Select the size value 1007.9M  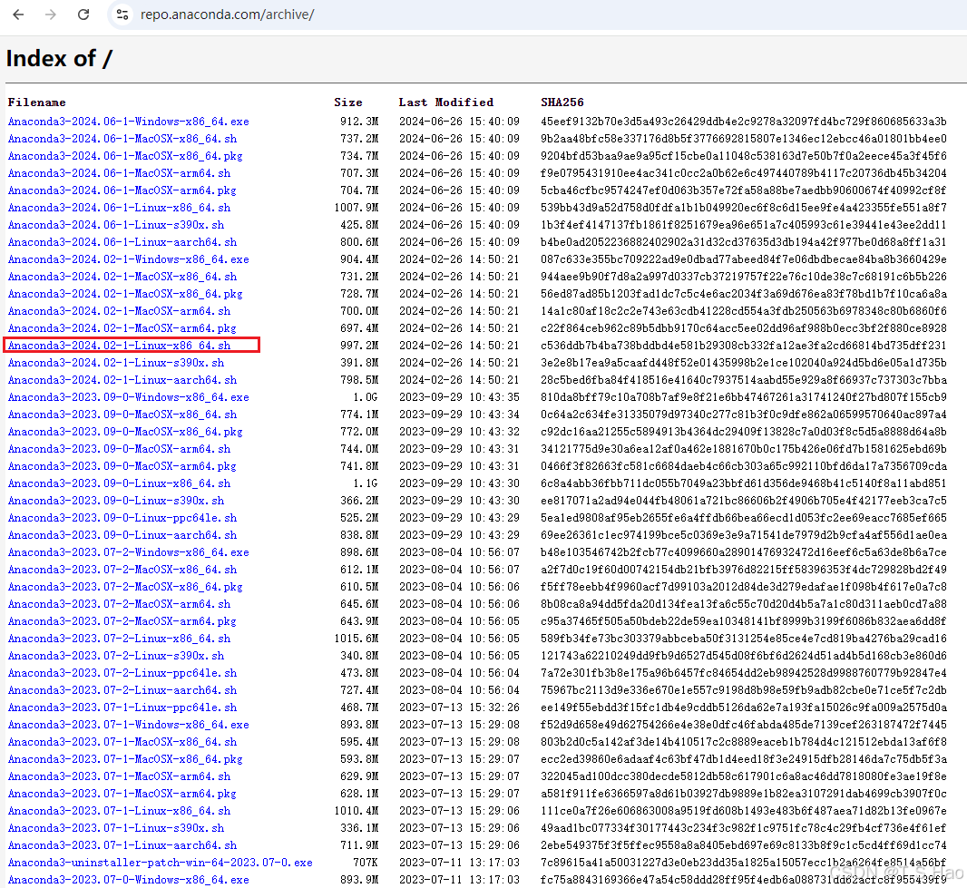pyautogui.click(x=357, y=208)
